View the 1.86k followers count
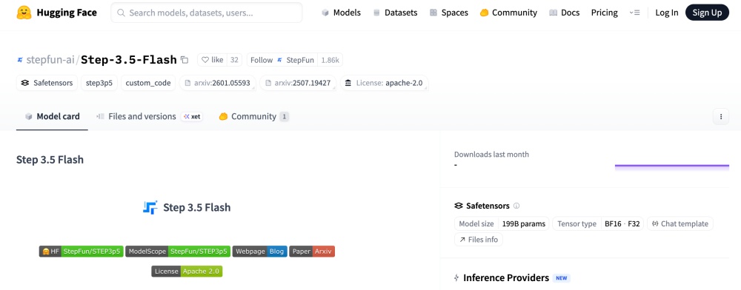Screen dimensions: 741x290 coord(330,60)
